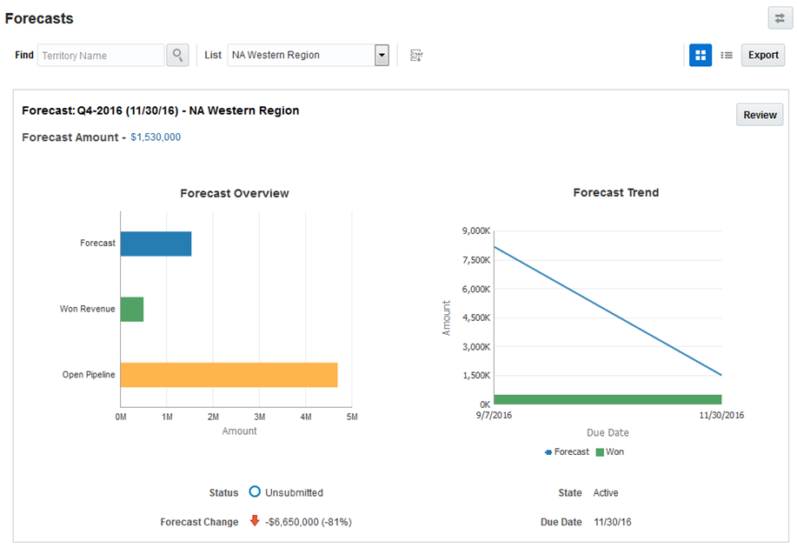Click the Export button

(x=763, y=56)
